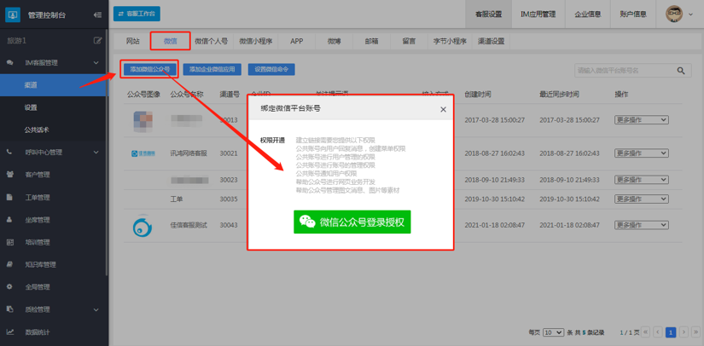Open 数据统计 in the sidebar
Screen dimensions: 704x346
pyautogui.click(x=38, y=332)
